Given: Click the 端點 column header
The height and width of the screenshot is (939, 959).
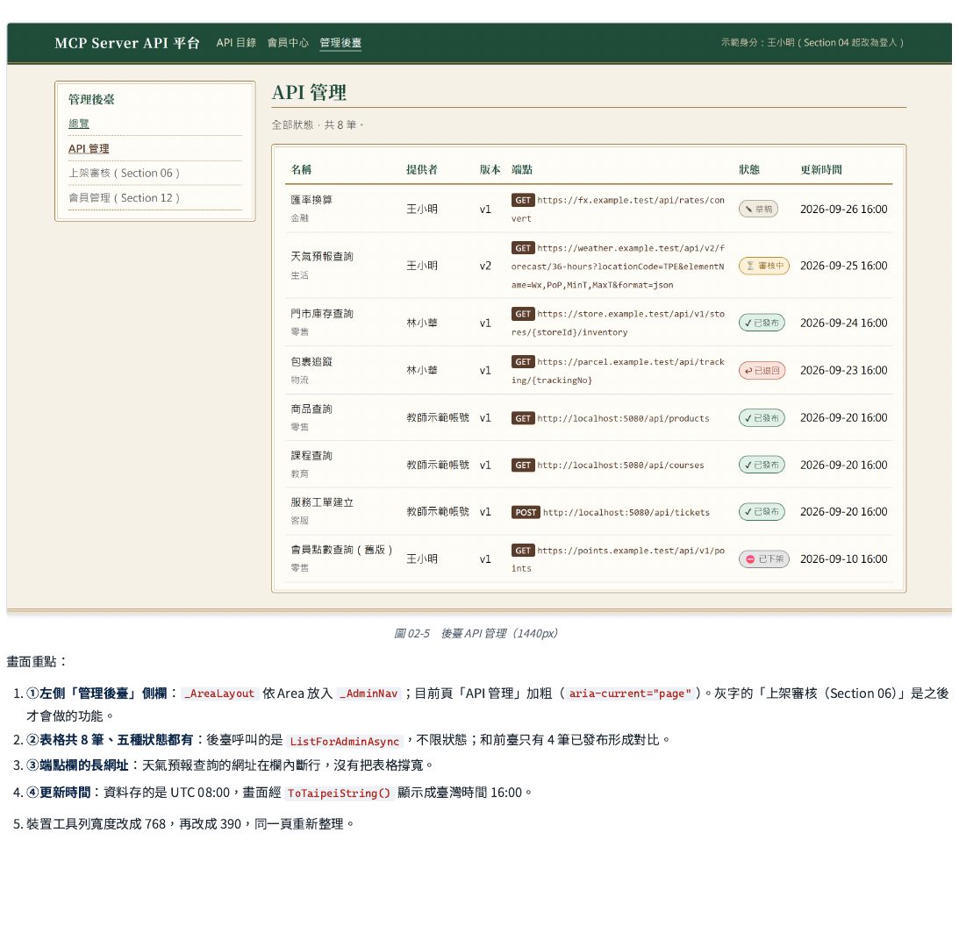Looking at the screenshot, I should point(522,170).
